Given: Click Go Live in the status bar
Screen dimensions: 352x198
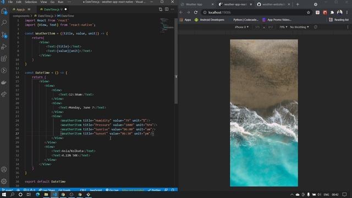Looking at the screenshot, I should click(x=112, y=190).
